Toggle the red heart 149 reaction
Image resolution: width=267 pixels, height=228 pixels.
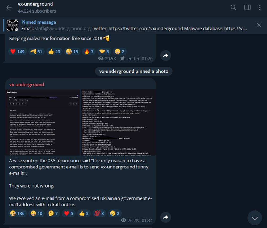click(x=17, y=52)
